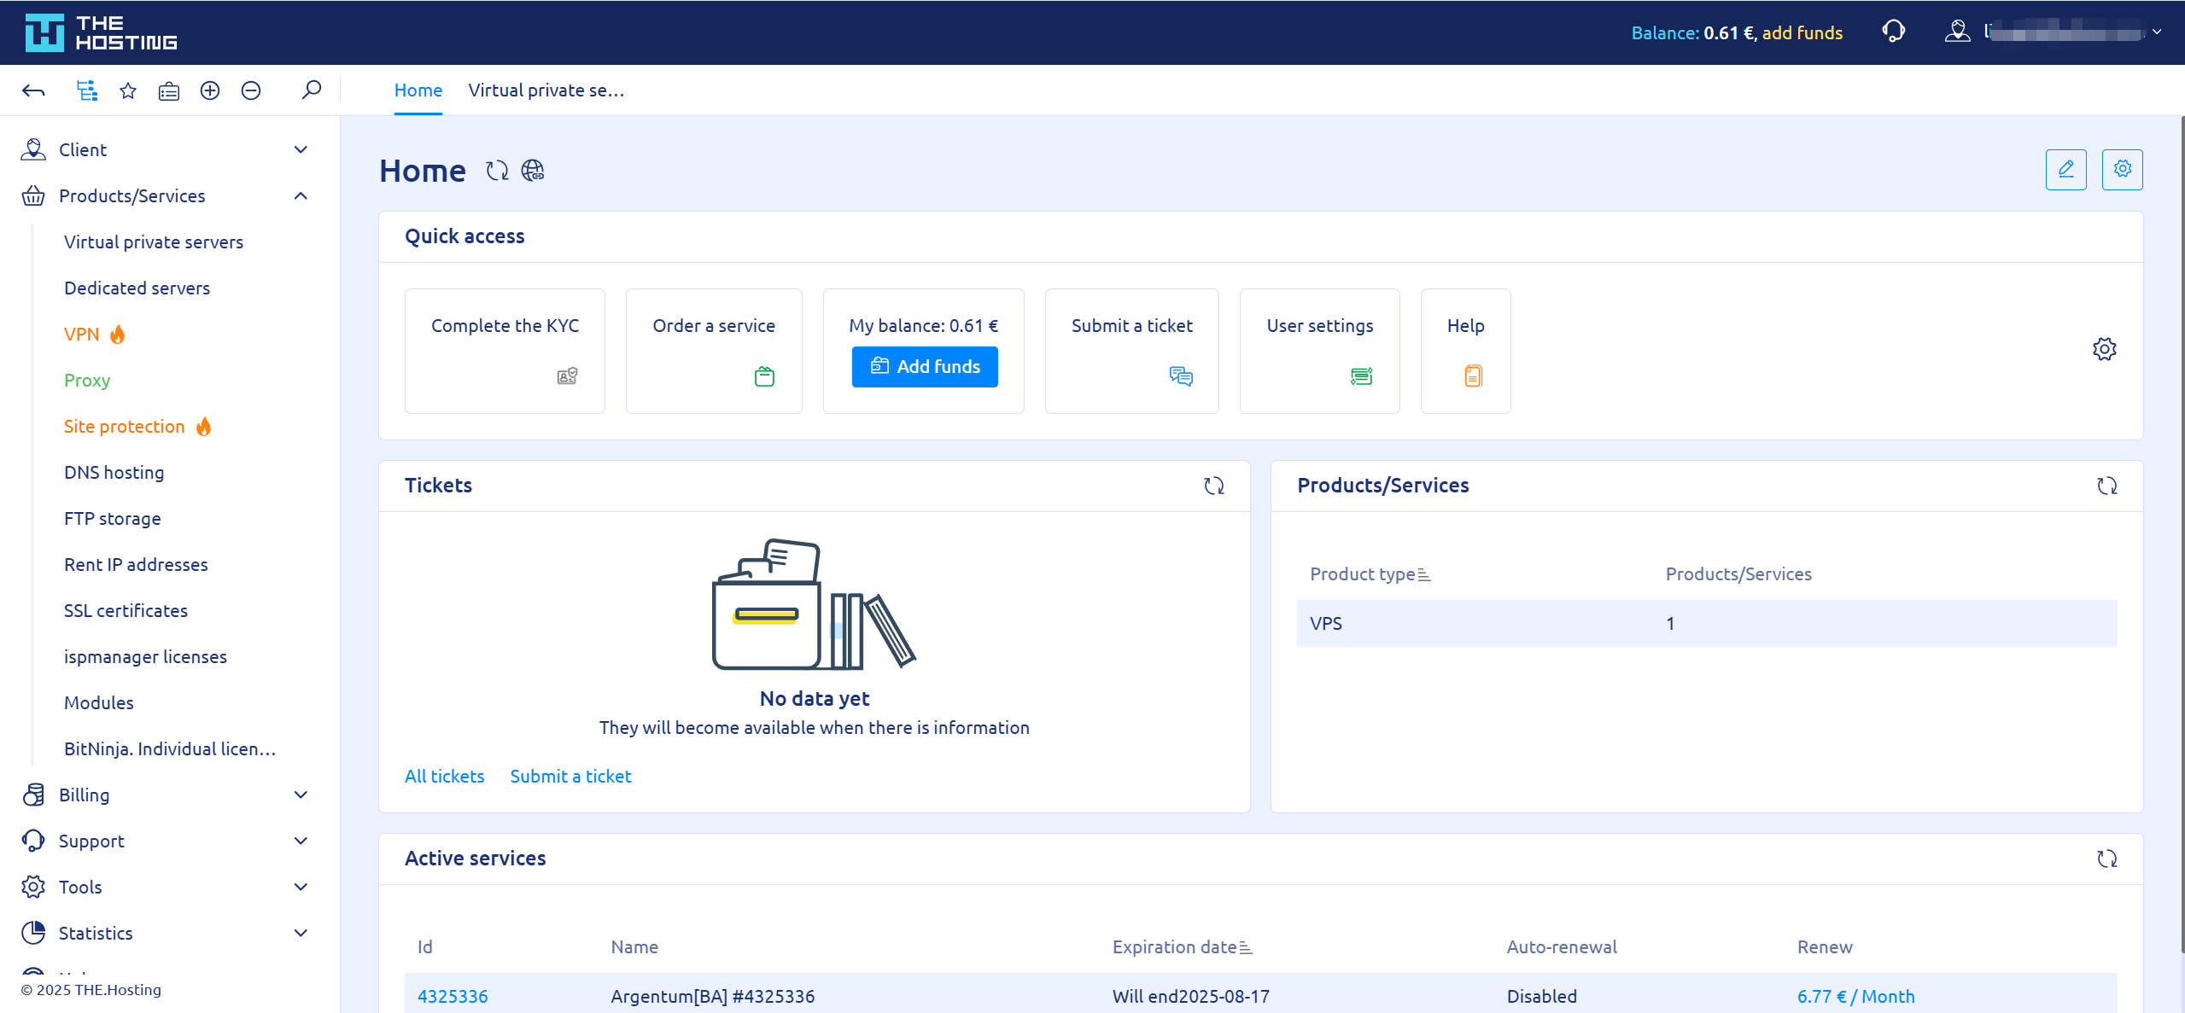This screenshot has width=2185, height=1013.
Task: Collapse all menu items with minus icon
Action: (x=251, y=90)
